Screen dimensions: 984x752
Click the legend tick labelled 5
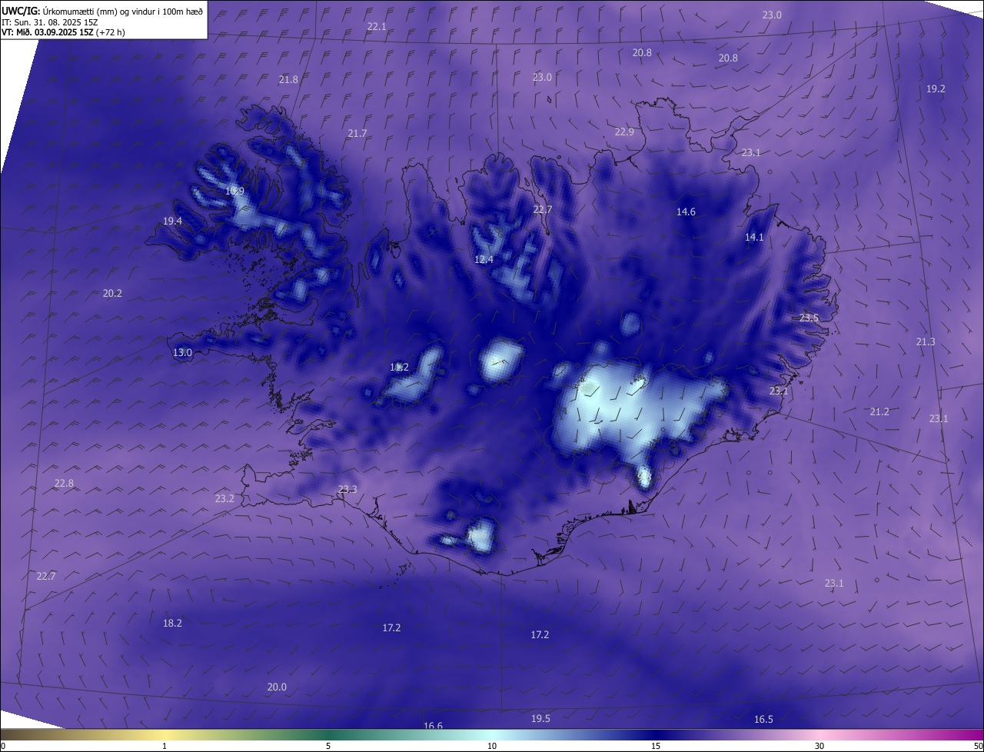click(328, 747)
